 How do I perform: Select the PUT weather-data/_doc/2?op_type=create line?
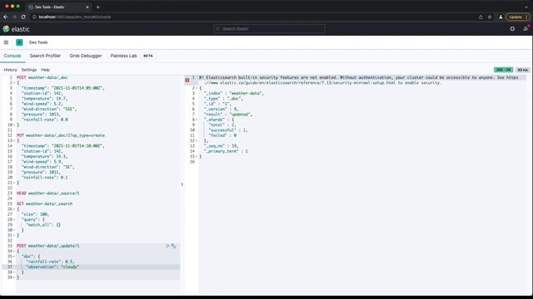click(x=61, y=135)
